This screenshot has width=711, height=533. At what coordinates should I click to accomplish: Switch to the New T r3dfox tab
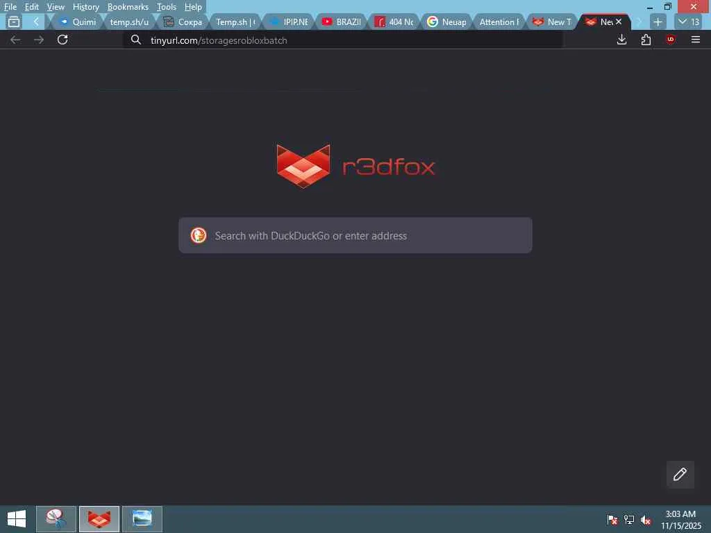tap(552, 22)
